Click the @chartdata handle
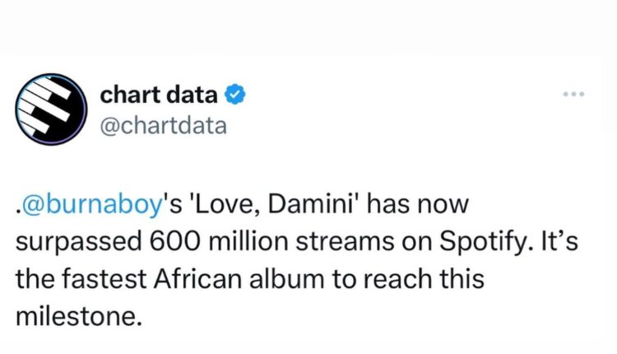Image resolution: width=617 pixels, height=354 pixels. coord(163,125)
